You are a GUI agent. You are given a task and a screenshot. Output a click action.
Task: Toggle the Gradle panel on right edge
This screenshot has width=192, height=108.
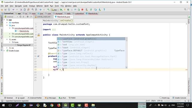point(189,20)
